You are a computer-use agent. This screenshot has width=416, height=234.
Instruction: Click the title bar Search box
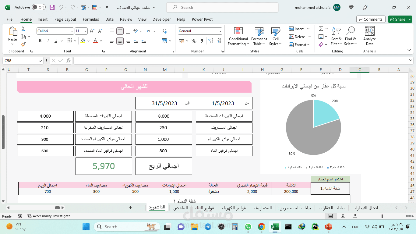222,7
